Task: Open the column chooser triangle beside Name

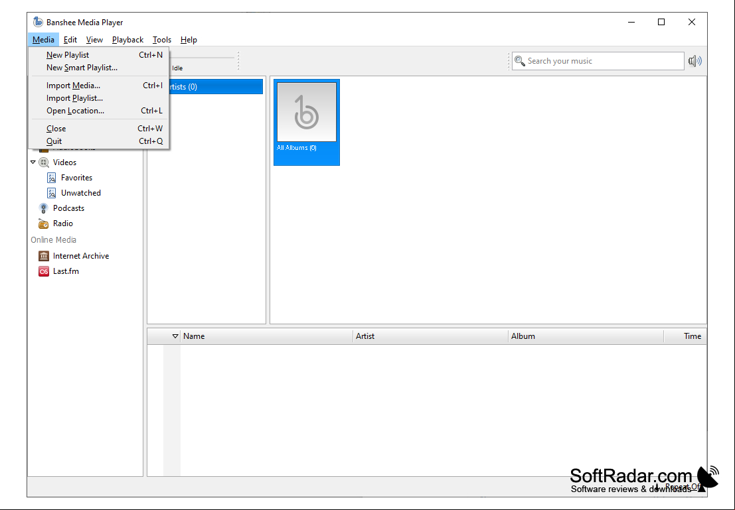Action: [175, 336]
